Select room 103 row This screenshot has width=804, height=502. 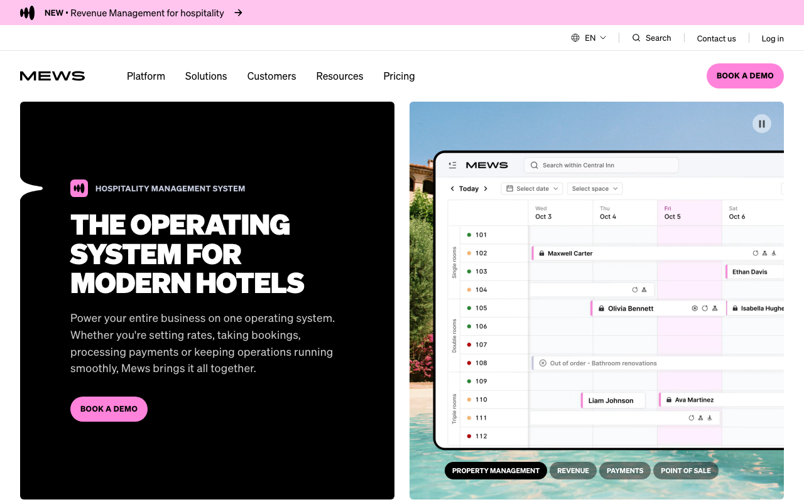pyautogui.click(x=494, y=272)
